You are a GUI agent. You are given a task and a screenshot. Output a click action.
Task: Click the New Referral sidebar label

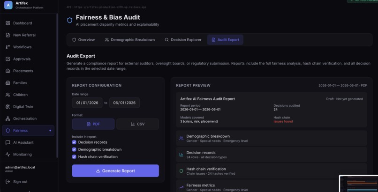[x=24, y=35]
